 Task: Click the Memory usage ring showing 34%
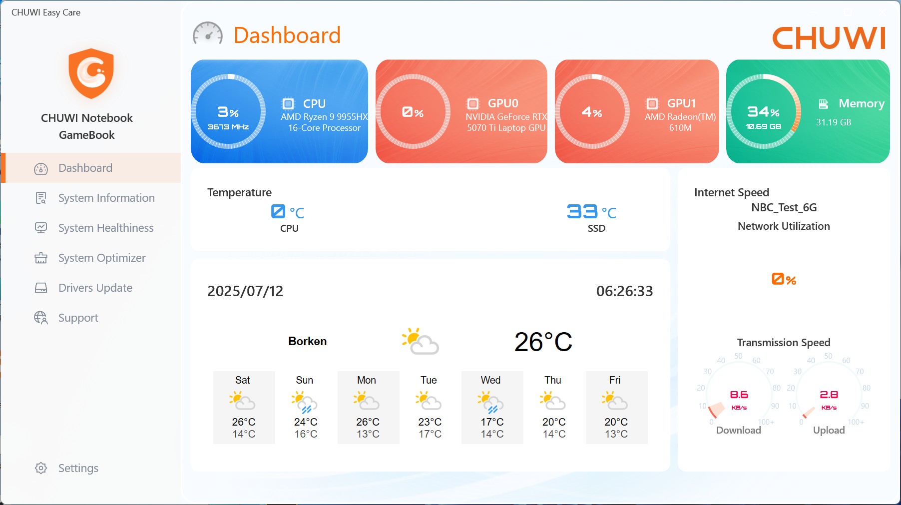[764, 111]
